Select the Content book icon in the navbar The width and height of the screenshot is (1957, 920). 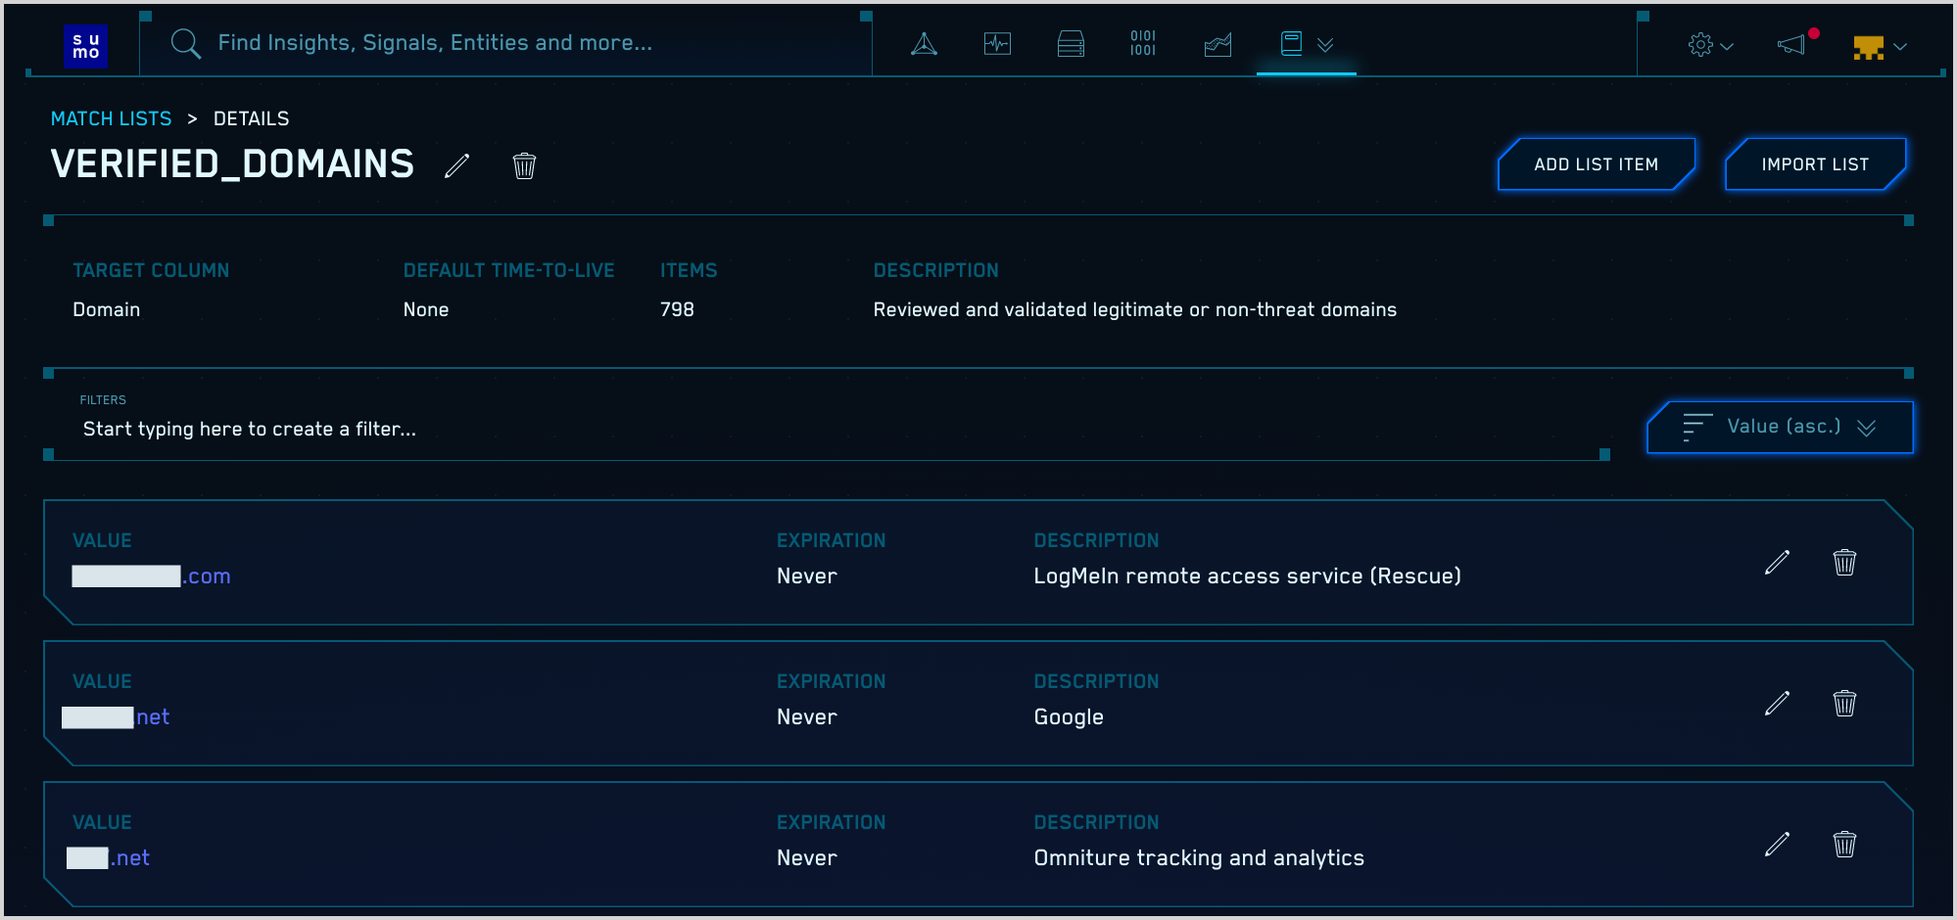coord(1292,44)
